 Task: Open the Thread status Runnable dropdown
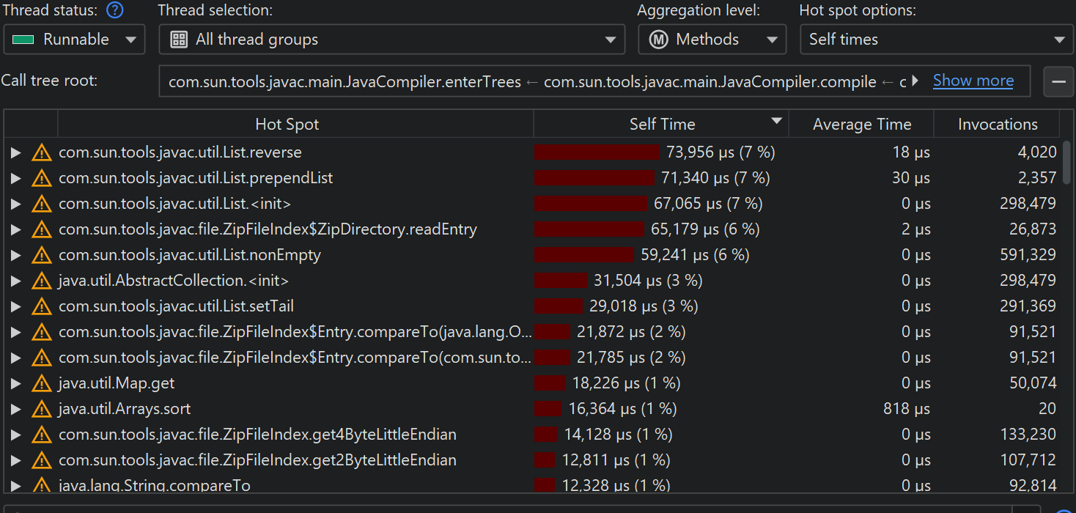point(74,40)
